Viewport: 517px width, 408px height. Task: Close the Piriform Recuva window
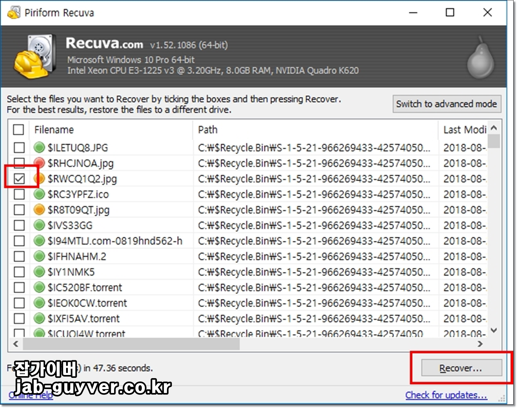[x=487, y=13]
